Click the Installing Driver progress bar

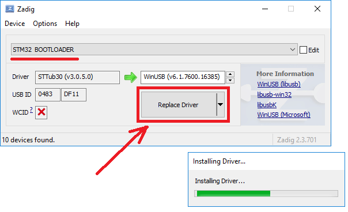coord(266,194)
